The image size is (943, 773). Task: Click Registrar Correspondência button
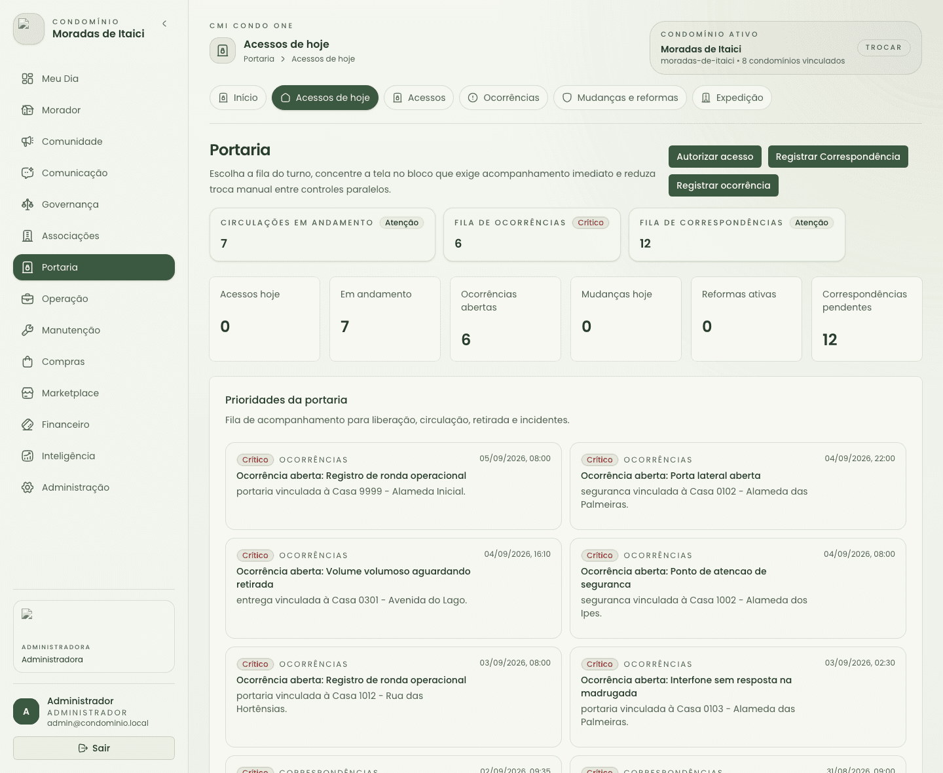(838, 157)
